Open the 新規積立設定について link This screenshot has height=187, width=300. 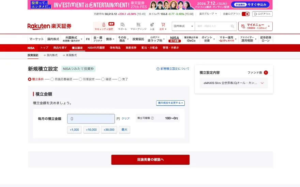(x=175, y=69)
